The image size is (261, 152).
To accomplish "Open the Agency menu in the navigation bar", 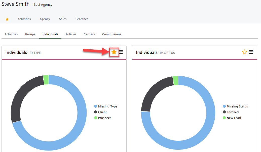I will tap(45, 19).
